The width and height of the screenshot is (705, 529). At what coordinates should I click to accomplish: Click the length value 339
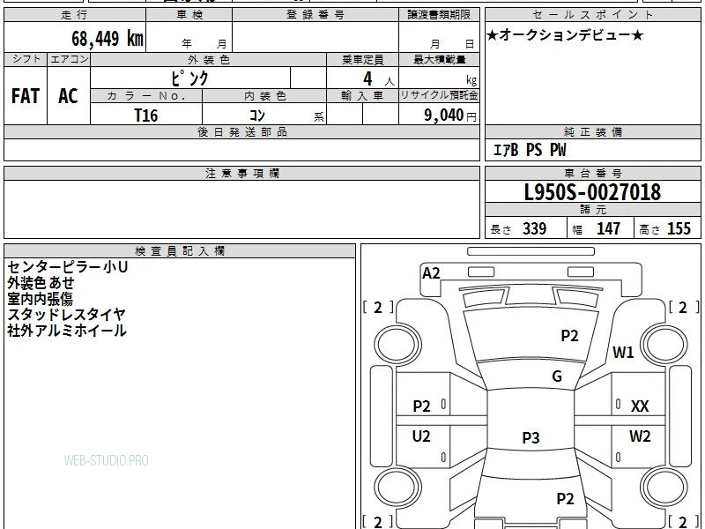tap(535, 228)
